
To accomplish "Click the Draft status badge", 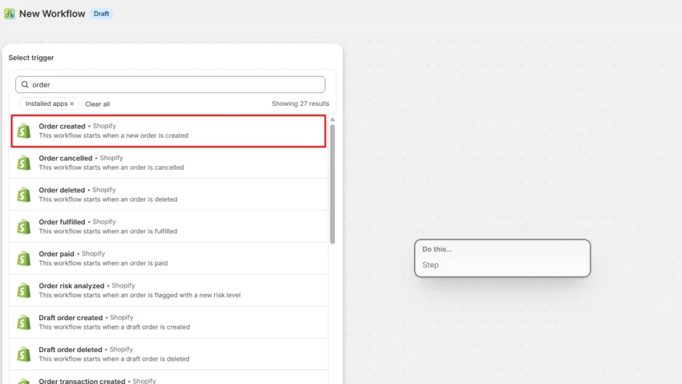I will pos(101,14).
